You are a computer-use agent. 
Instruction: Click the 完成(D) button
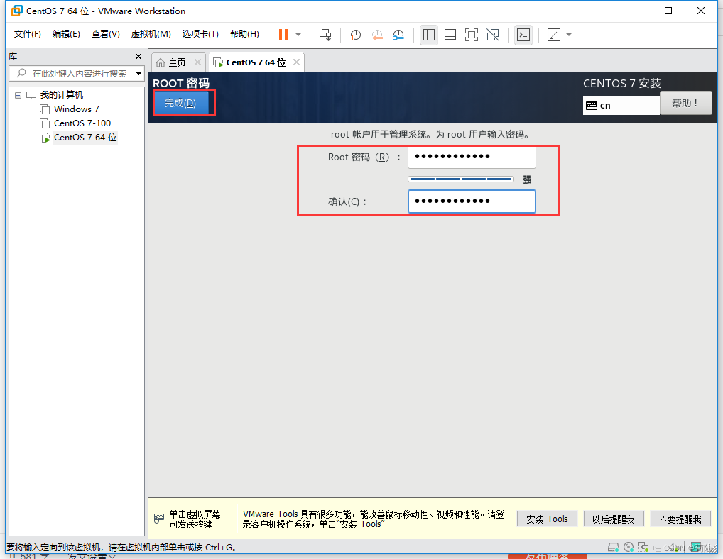[x=180, y=103]
